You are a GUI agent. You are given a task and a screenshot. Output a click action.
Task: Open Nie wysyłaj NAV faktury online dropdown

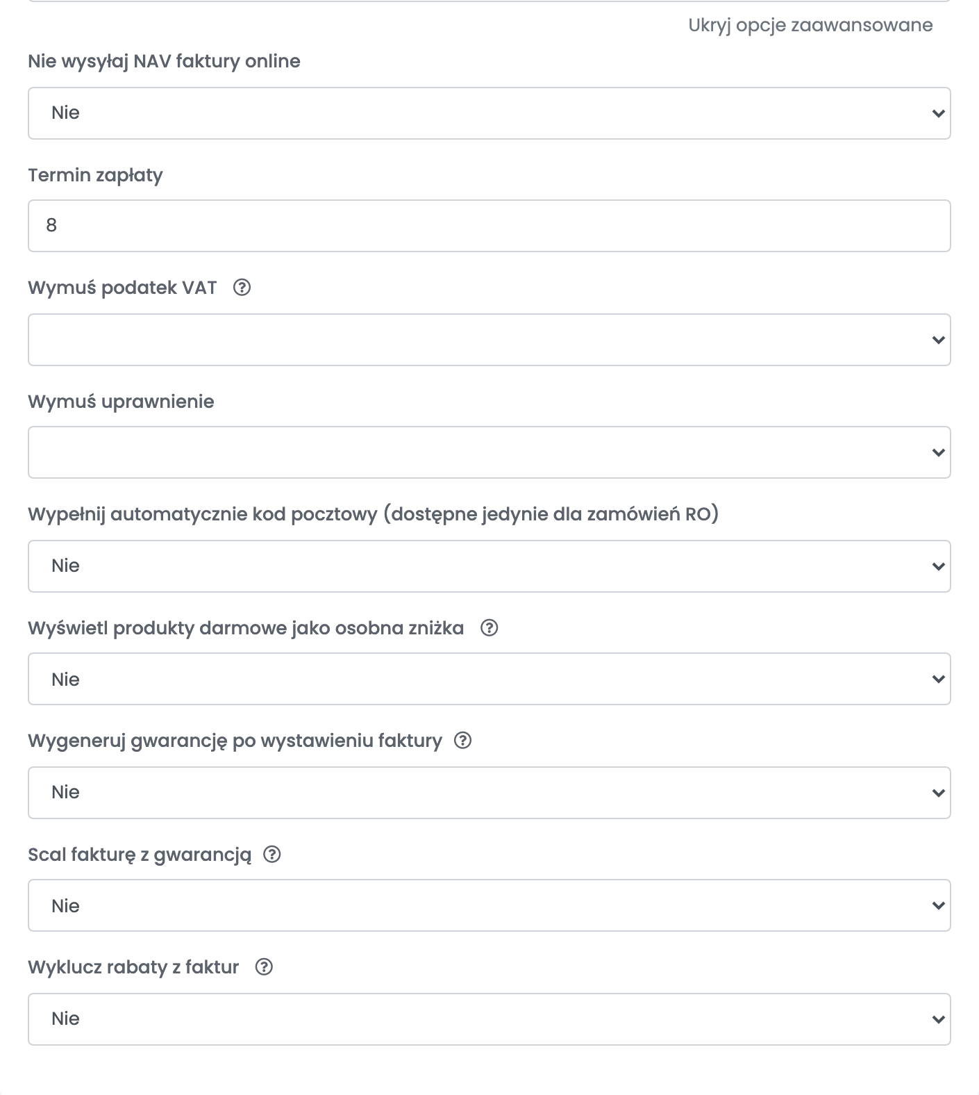point(489,113)
